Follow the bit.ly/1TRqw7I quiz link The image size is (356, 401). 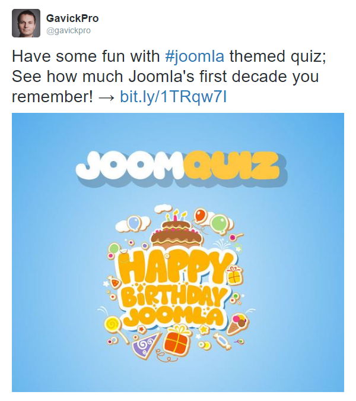pyautogui.click(x=173, y=96)
